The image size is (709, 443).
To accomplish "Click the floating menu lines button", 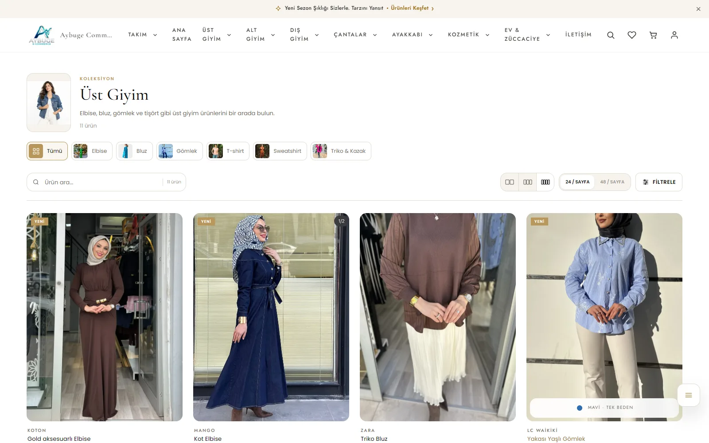I will [x=689, y=395].
